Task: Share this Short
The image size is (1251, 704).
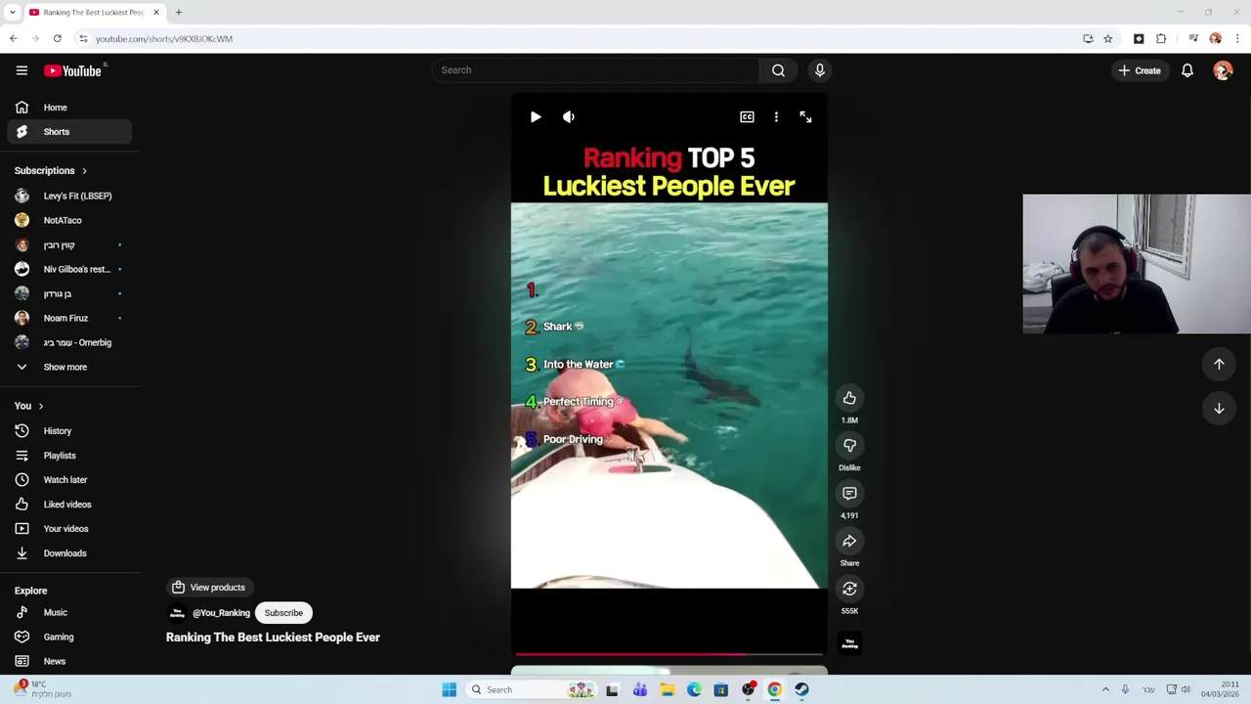Action: tap(849, 541)
